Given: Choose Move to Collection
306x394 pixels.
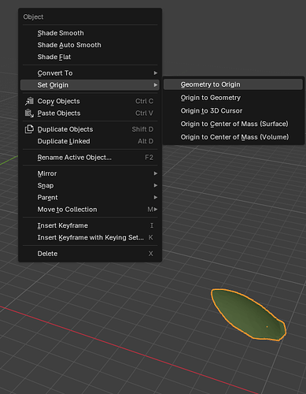Looking at the screenshot, I should 90,210.
